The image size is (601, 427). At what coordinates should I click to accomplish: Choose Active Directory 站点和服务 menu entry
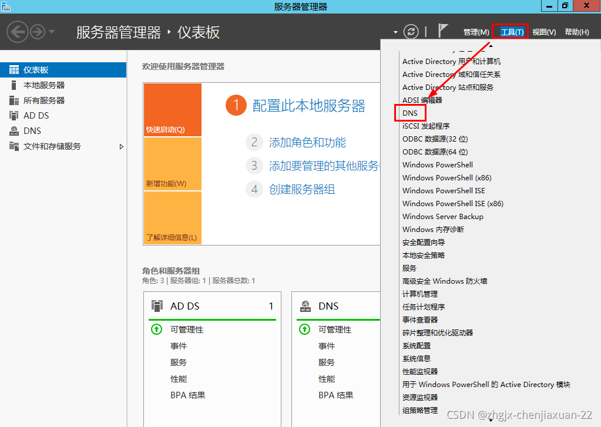(x=448, y=88)
